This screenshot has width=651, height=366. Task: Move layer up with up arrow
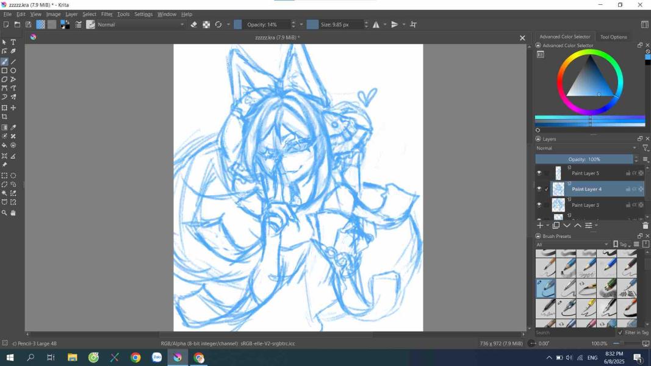tap(578, 225)
